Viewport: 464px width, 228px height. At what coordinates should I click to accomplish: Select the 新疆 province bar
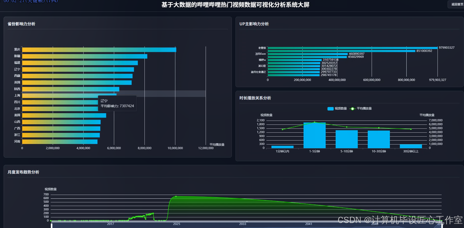click(85, 56)
